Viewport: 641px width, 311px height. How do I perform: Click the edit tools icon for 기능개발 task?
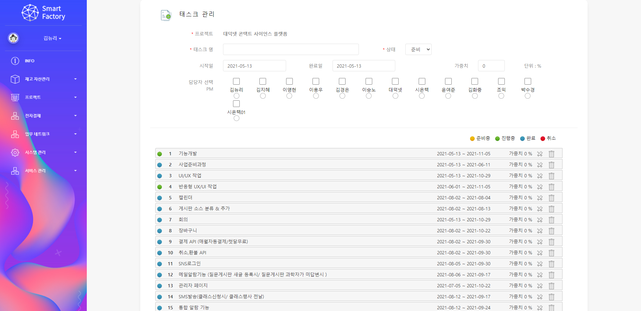tap(540, 154)
